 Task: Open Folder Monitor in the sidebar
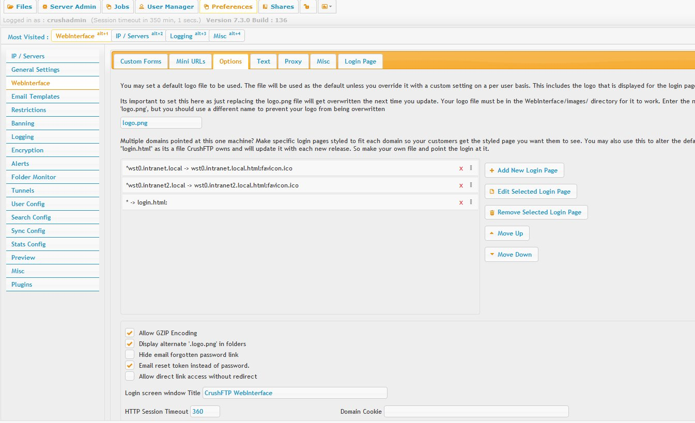(53, 177)
